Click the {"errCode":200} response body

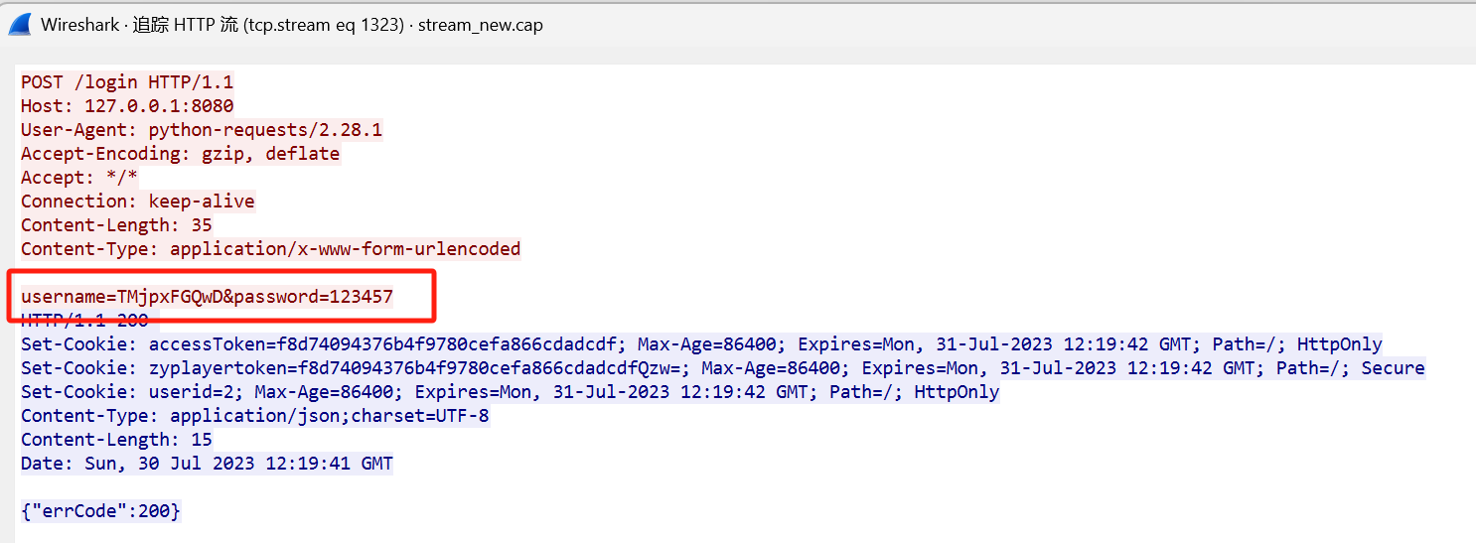[x=100, y=512]
